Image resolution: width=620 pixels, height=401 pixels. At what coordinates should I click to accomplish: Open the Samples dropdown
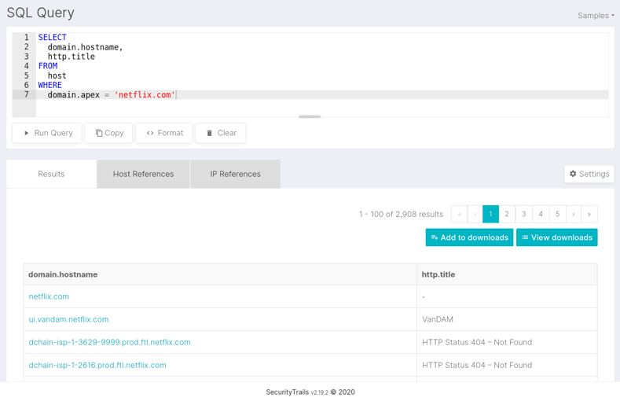coord(596,16)
